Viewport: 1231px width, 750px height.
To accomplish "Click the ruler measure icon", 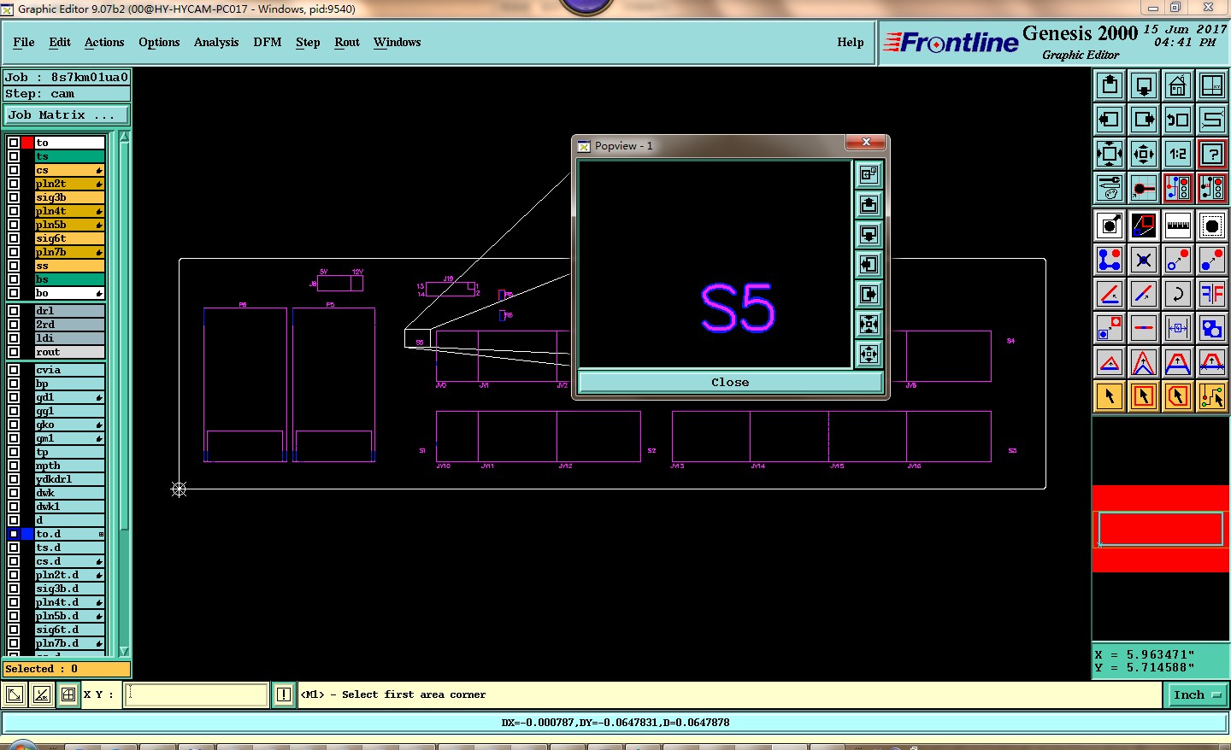I will point(1178,226).
